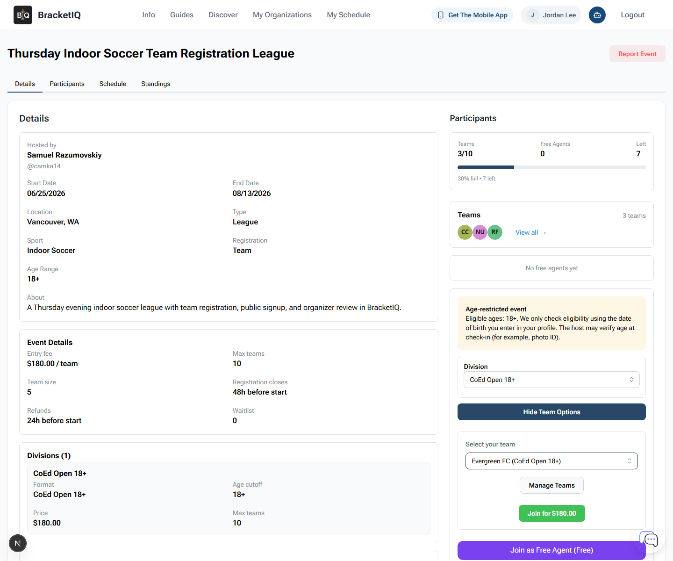Screen dimensions: 673x561
Task: Click the Age-restricted event notice
Action: [x=551, y=323]
